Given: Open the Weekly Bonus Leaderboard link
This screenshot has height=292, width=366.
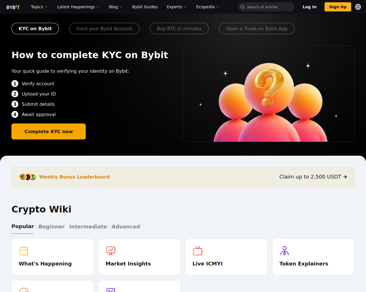Looking at the screenshot, I should click(x=74, y=177).
